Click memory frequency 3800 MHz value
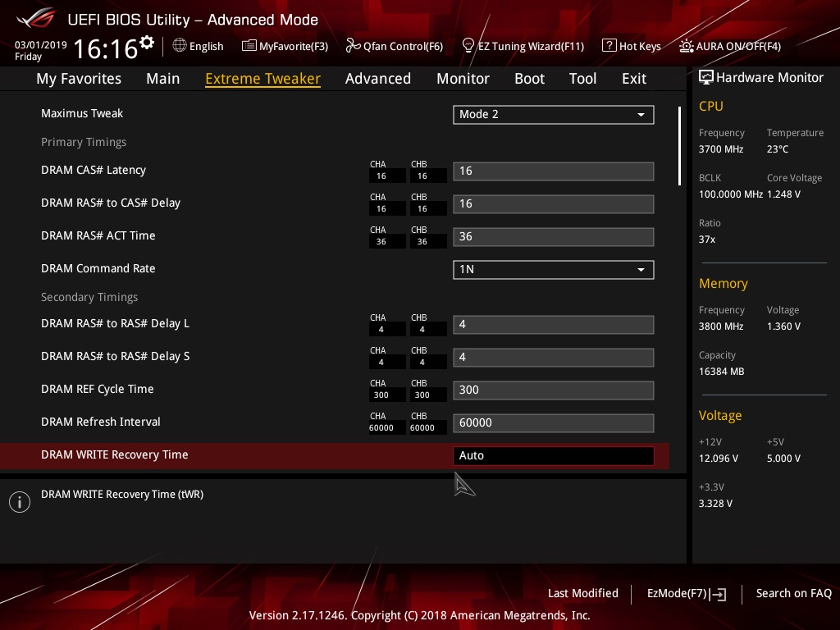Screen dimensions: 840x630 (x=720, y=326)
